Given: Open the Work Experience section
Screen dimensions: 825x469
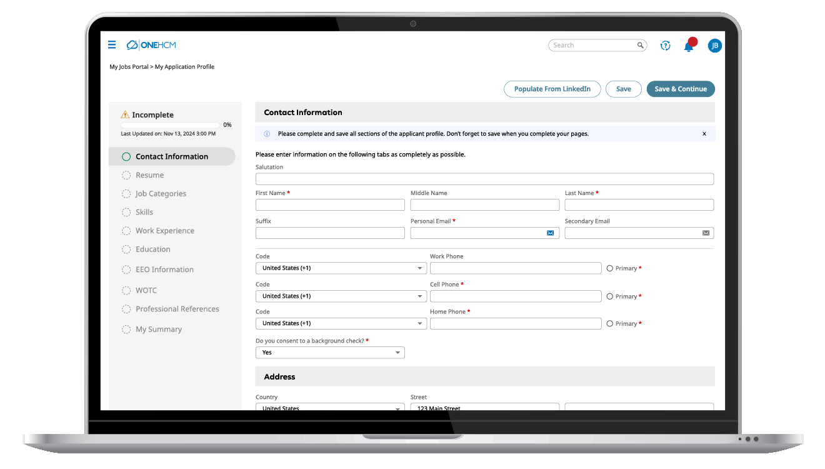Looking at the screenshot, I should coord(164,231).
